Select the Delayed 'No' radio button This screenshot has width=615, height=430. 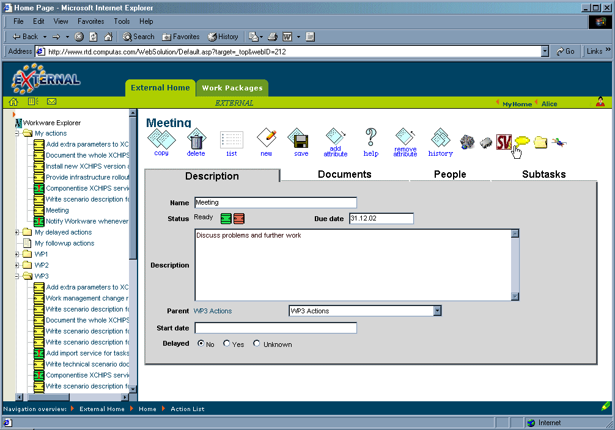[x=201, y=344]
